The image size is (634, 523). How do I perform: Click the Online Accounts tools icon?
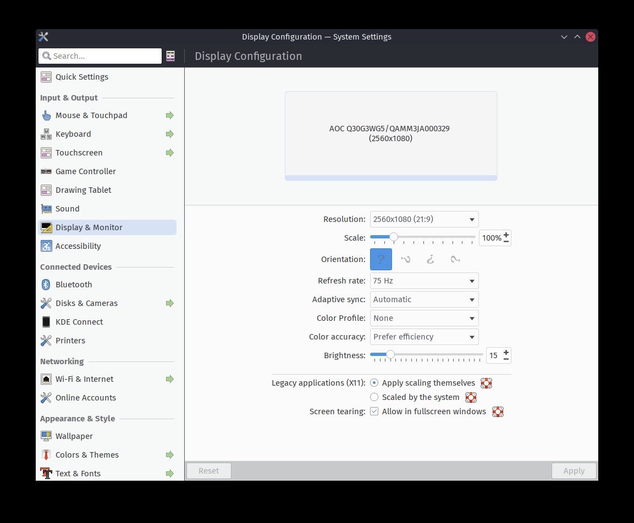(x=46, y=398)
